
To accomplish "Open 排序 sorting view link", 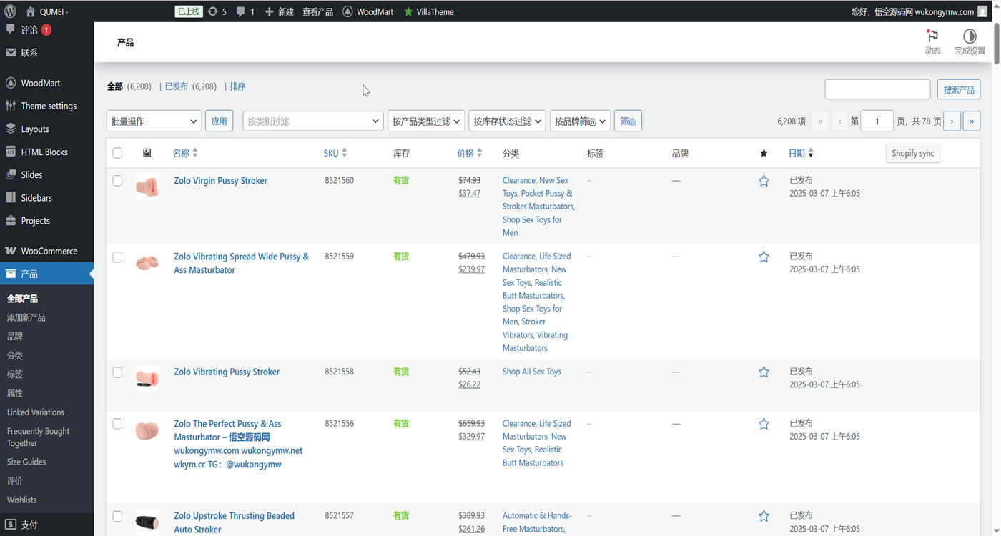I will [238, 86].
